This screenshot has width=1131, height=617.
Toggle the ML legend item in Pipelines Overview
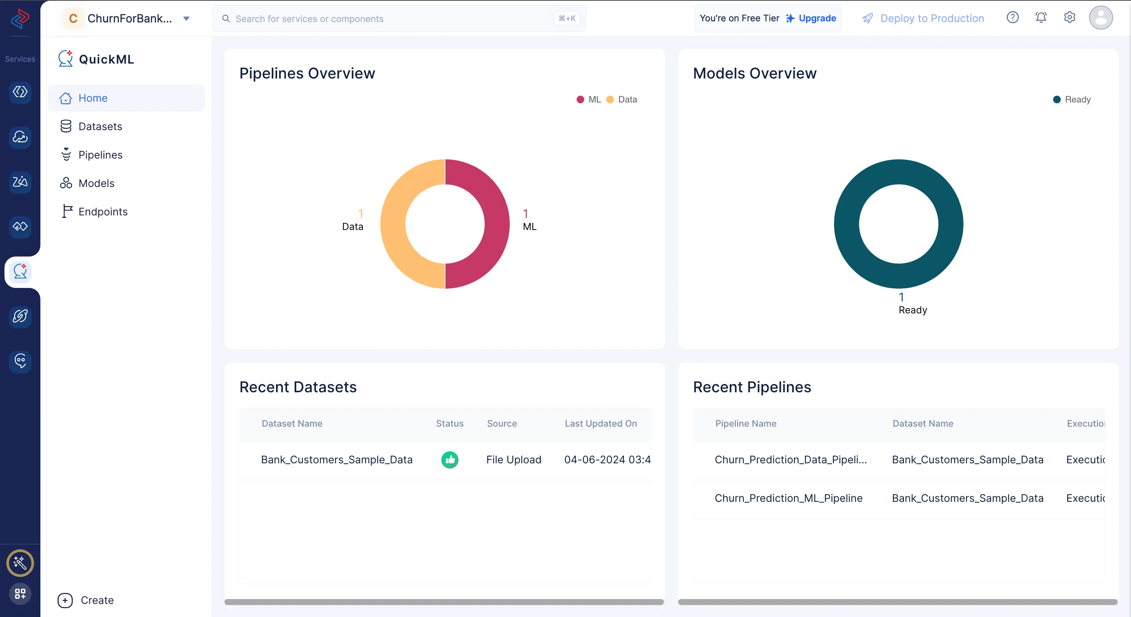pyautogui.click(x=588, y=99)
